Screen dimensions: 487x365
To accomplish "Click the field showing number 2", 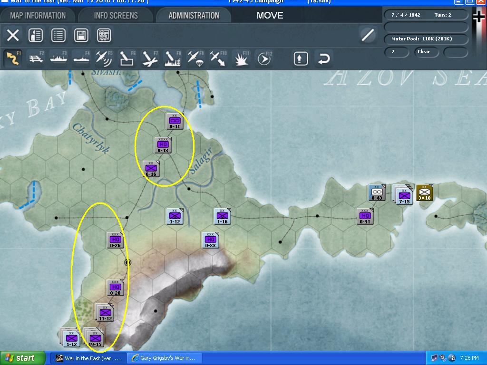I will (397, 52).
